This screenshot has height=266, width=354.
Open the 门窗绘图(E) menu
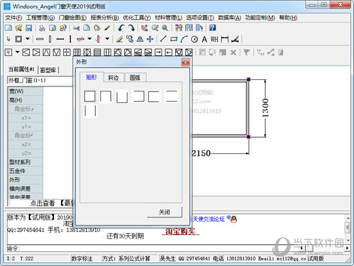73,17
